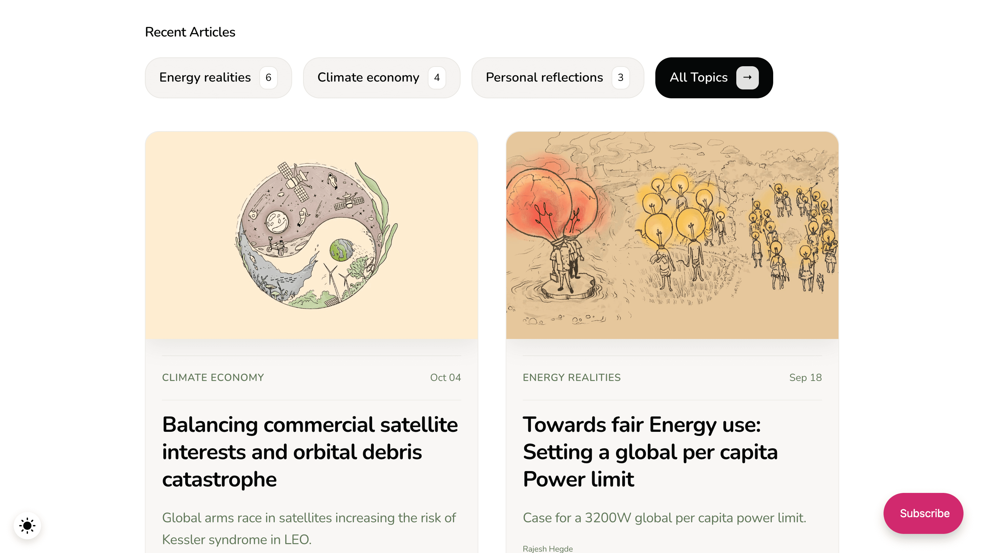
Task: Open the Towards fair Energy use title
Action: click(x=650, y=452)
